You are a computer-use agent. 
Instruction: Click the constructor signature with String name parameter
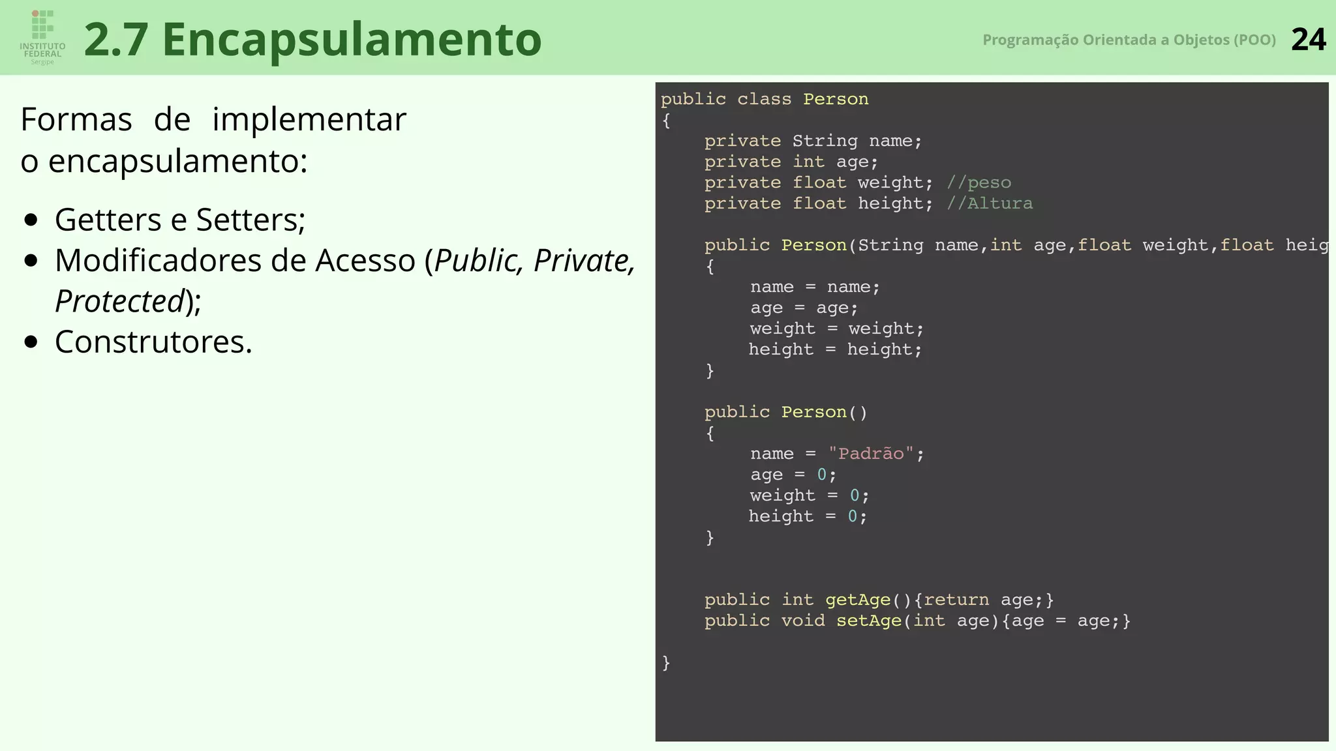(1016, 245)
